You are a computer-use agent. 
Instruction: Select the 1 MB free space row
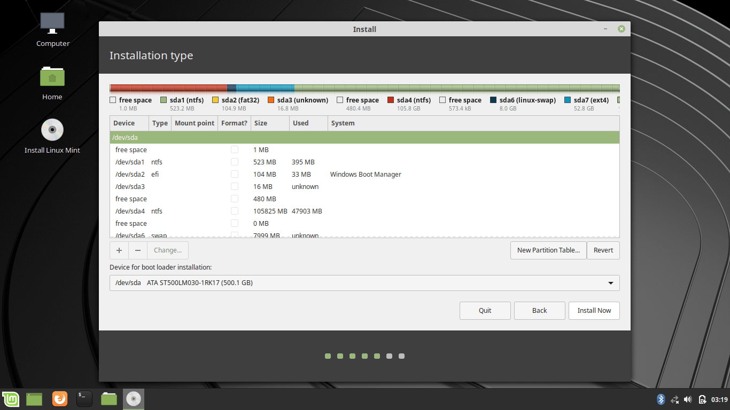tap(364, 149)
